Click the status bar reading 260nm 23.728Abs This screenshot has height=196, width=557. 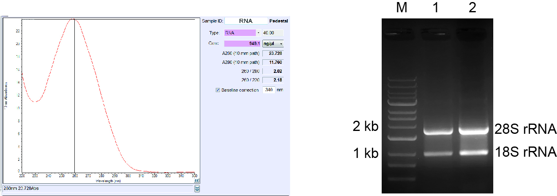98,188
